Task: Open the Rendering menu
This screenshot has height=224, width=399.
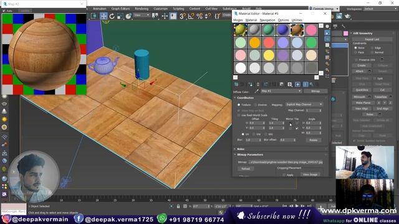Action: pyautogui.click(x=142, y=9)
